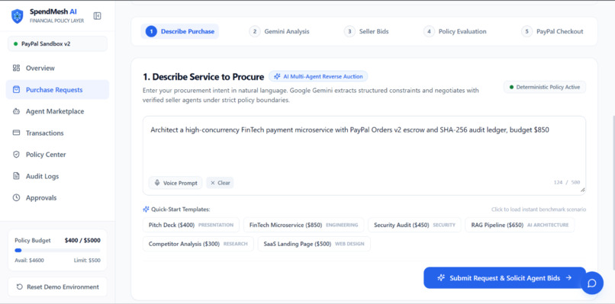Click 'Click to load instant benchmark scenario' hint

pyautogui.click(x=539, y=210)
